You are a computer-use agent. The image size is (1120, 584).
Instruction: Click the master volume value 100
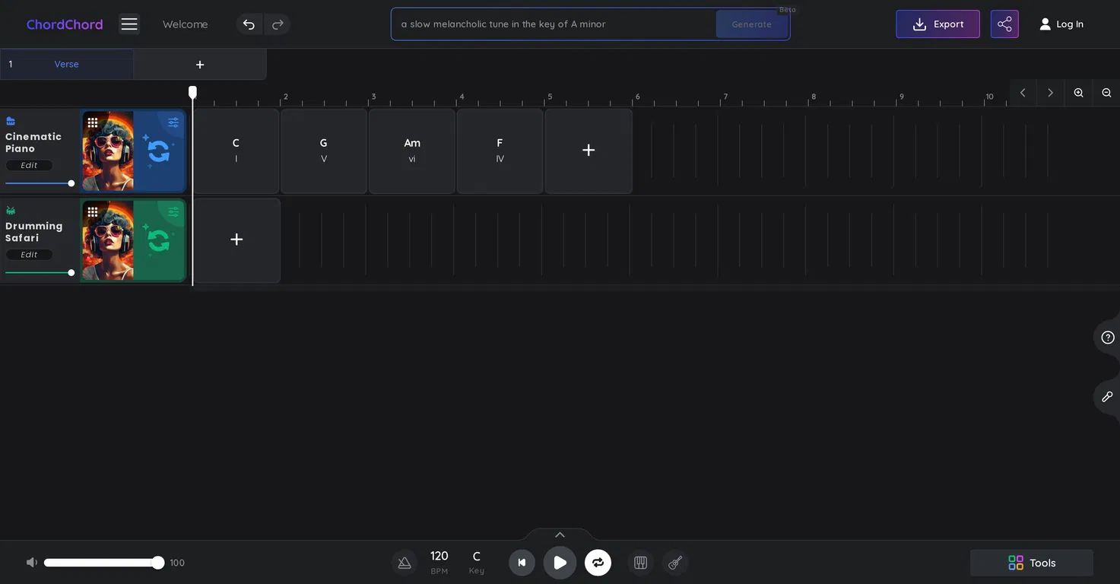[177, 563]
